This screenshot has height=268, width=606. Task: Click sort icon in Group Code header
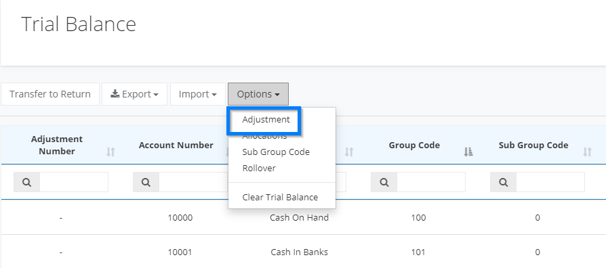(468, 152)
